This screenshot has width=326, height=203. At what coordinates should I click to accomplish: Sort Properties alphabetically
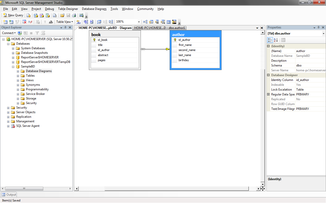click(x=276, y=40)
